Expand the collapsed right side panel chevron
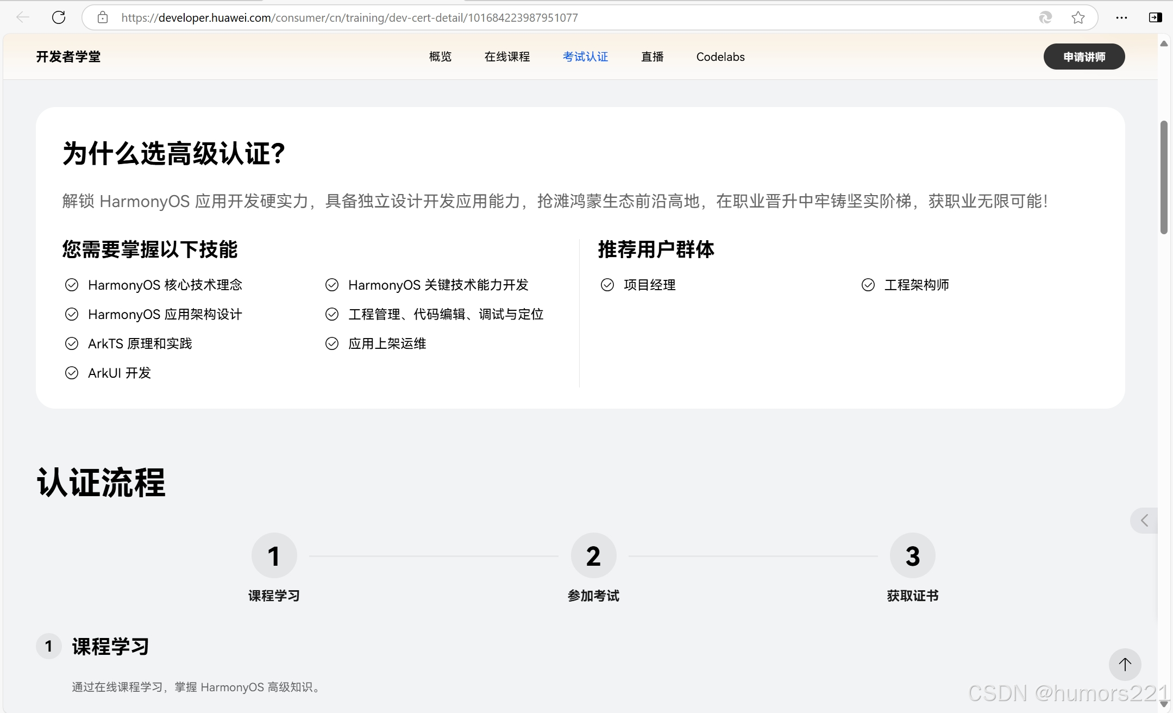Image resolution: width=1173 pixels, height=713 pixels. pyautogui.click(x=1144, y=521)
